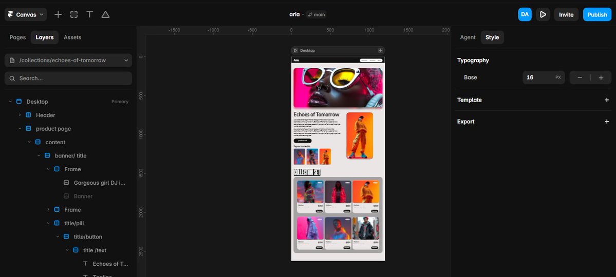Viewport: 616px width, 277px height.
Task: Click the tall orange outfit image
Action: pyautogui.click(x=360, y=136)
